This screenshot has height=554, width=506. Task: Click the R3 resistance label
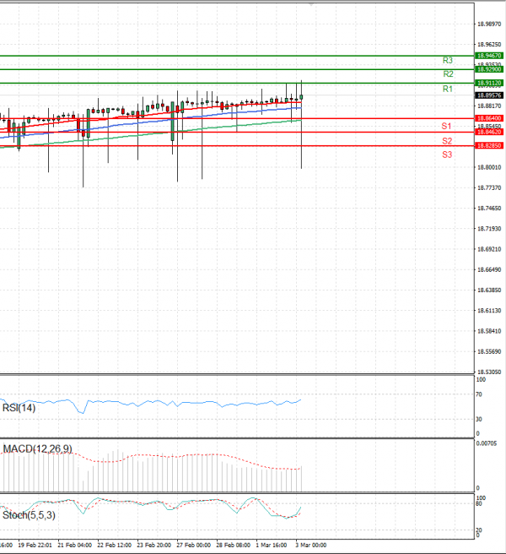click(x=448, y=61)
